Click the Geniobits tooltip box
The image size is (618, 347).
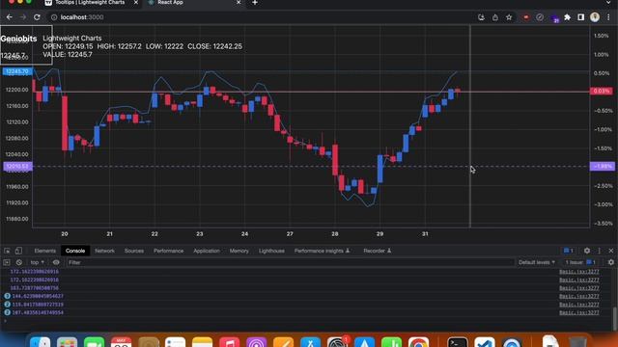click(26, 45)
